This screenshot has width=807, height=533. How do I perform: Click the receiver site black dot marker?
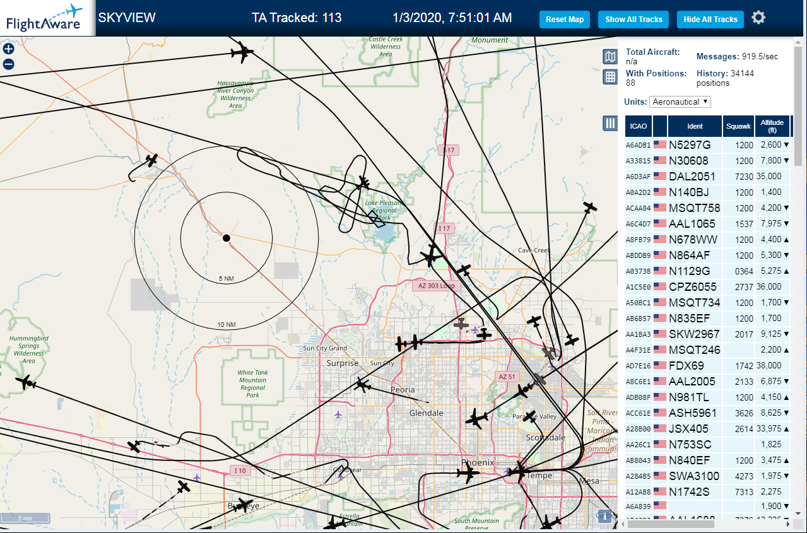click(227, 238)
